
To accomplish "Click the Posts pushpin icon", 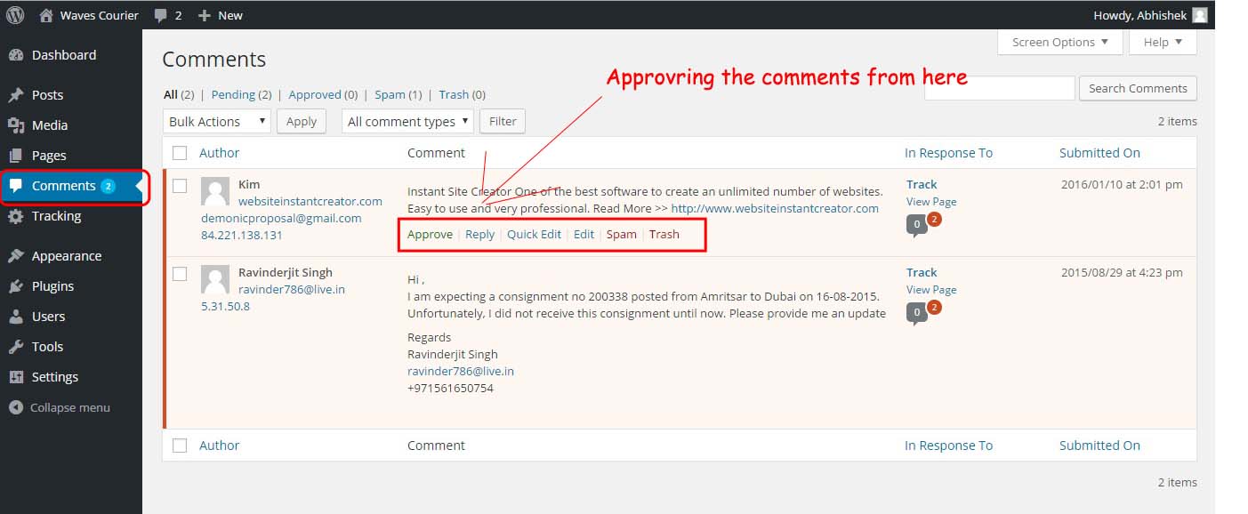I will click(16, 95).
